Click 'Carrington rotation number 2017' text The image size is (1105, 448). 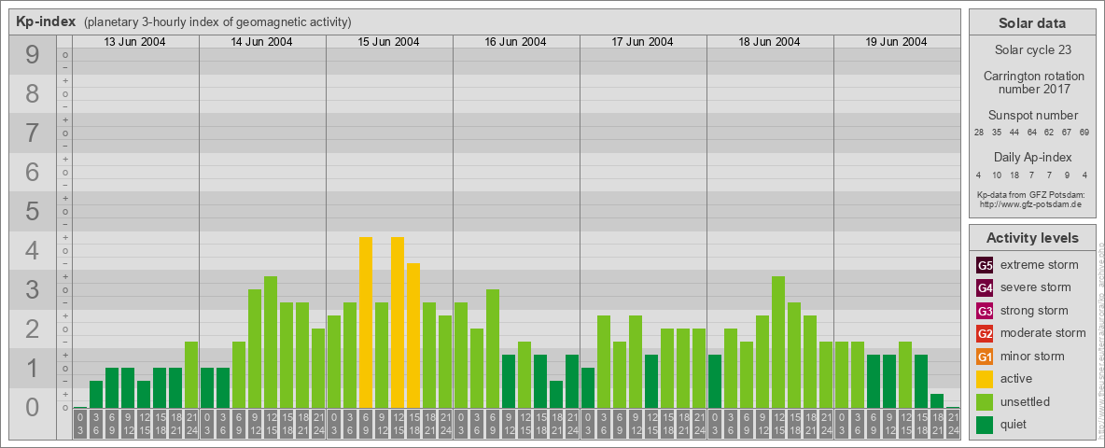point(1033,82)
